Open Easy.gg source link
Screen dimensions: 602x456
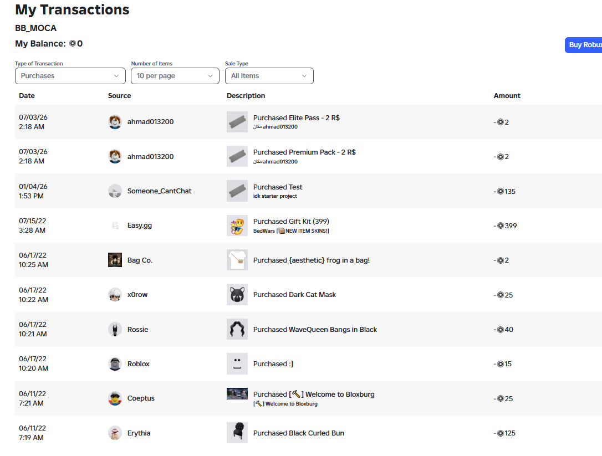click(x=139, y=226)
